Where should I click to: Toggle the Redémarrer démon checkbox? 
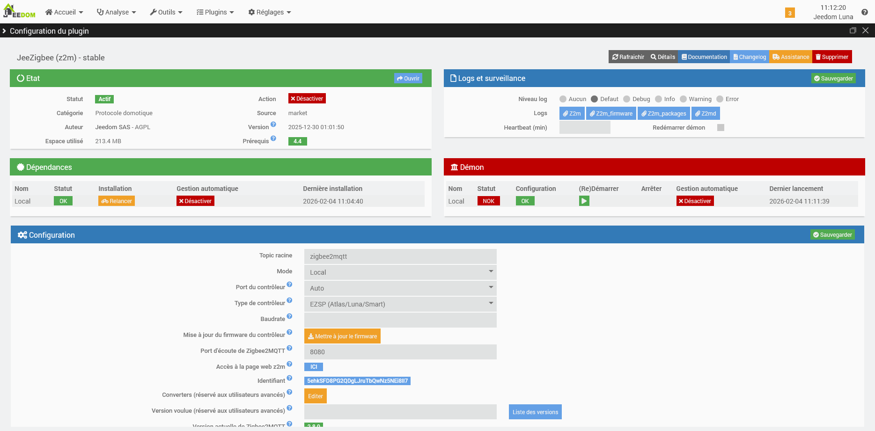click(x=721, y=127)
